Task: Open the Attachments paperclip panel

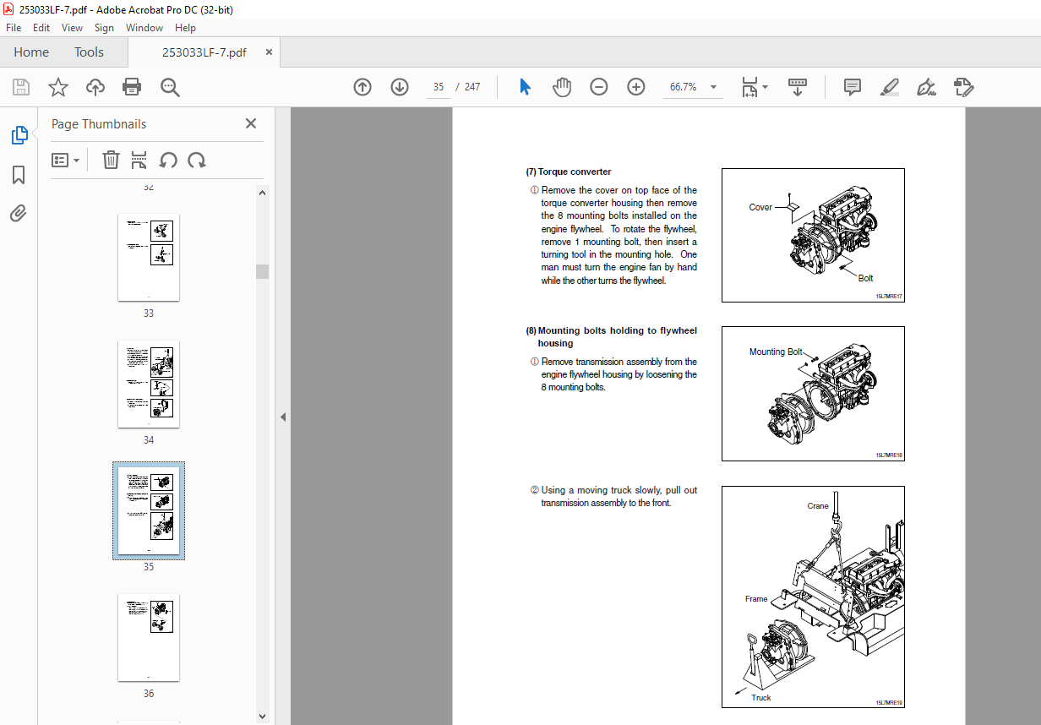Action: 19,213
